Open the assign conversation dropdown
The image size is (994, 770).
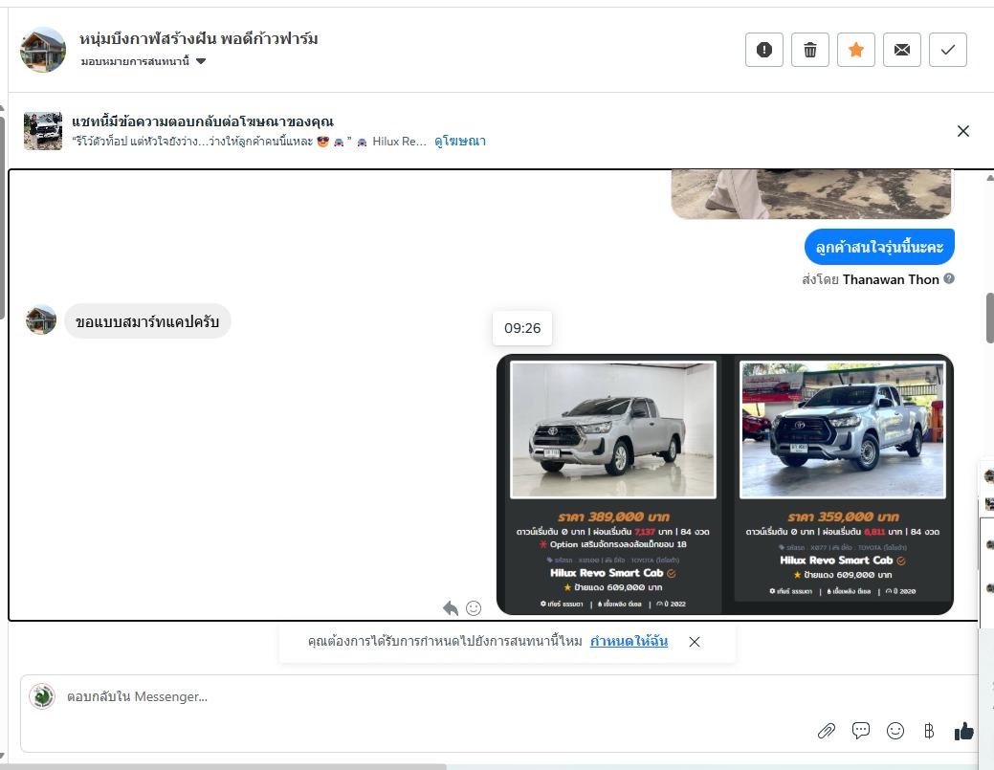(144, 61)
